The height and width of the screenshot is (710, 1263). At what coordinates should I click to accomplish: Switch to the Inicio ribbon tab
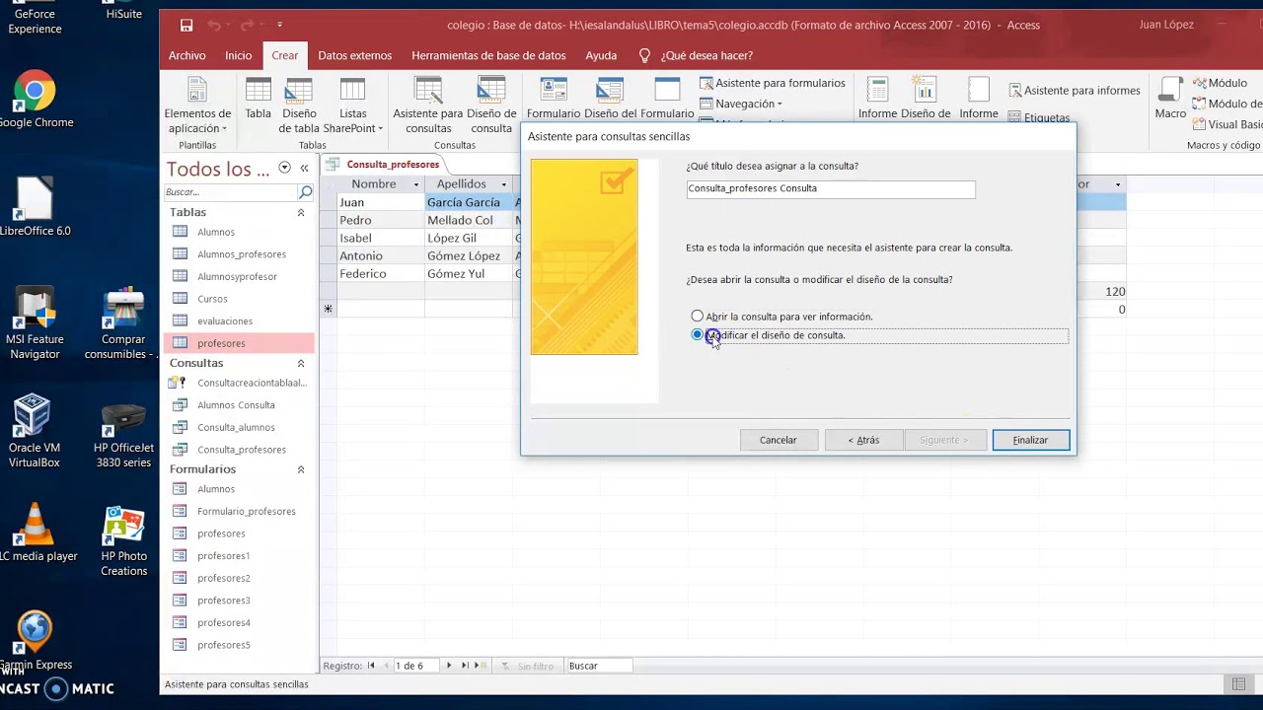[x=238, y=55]
